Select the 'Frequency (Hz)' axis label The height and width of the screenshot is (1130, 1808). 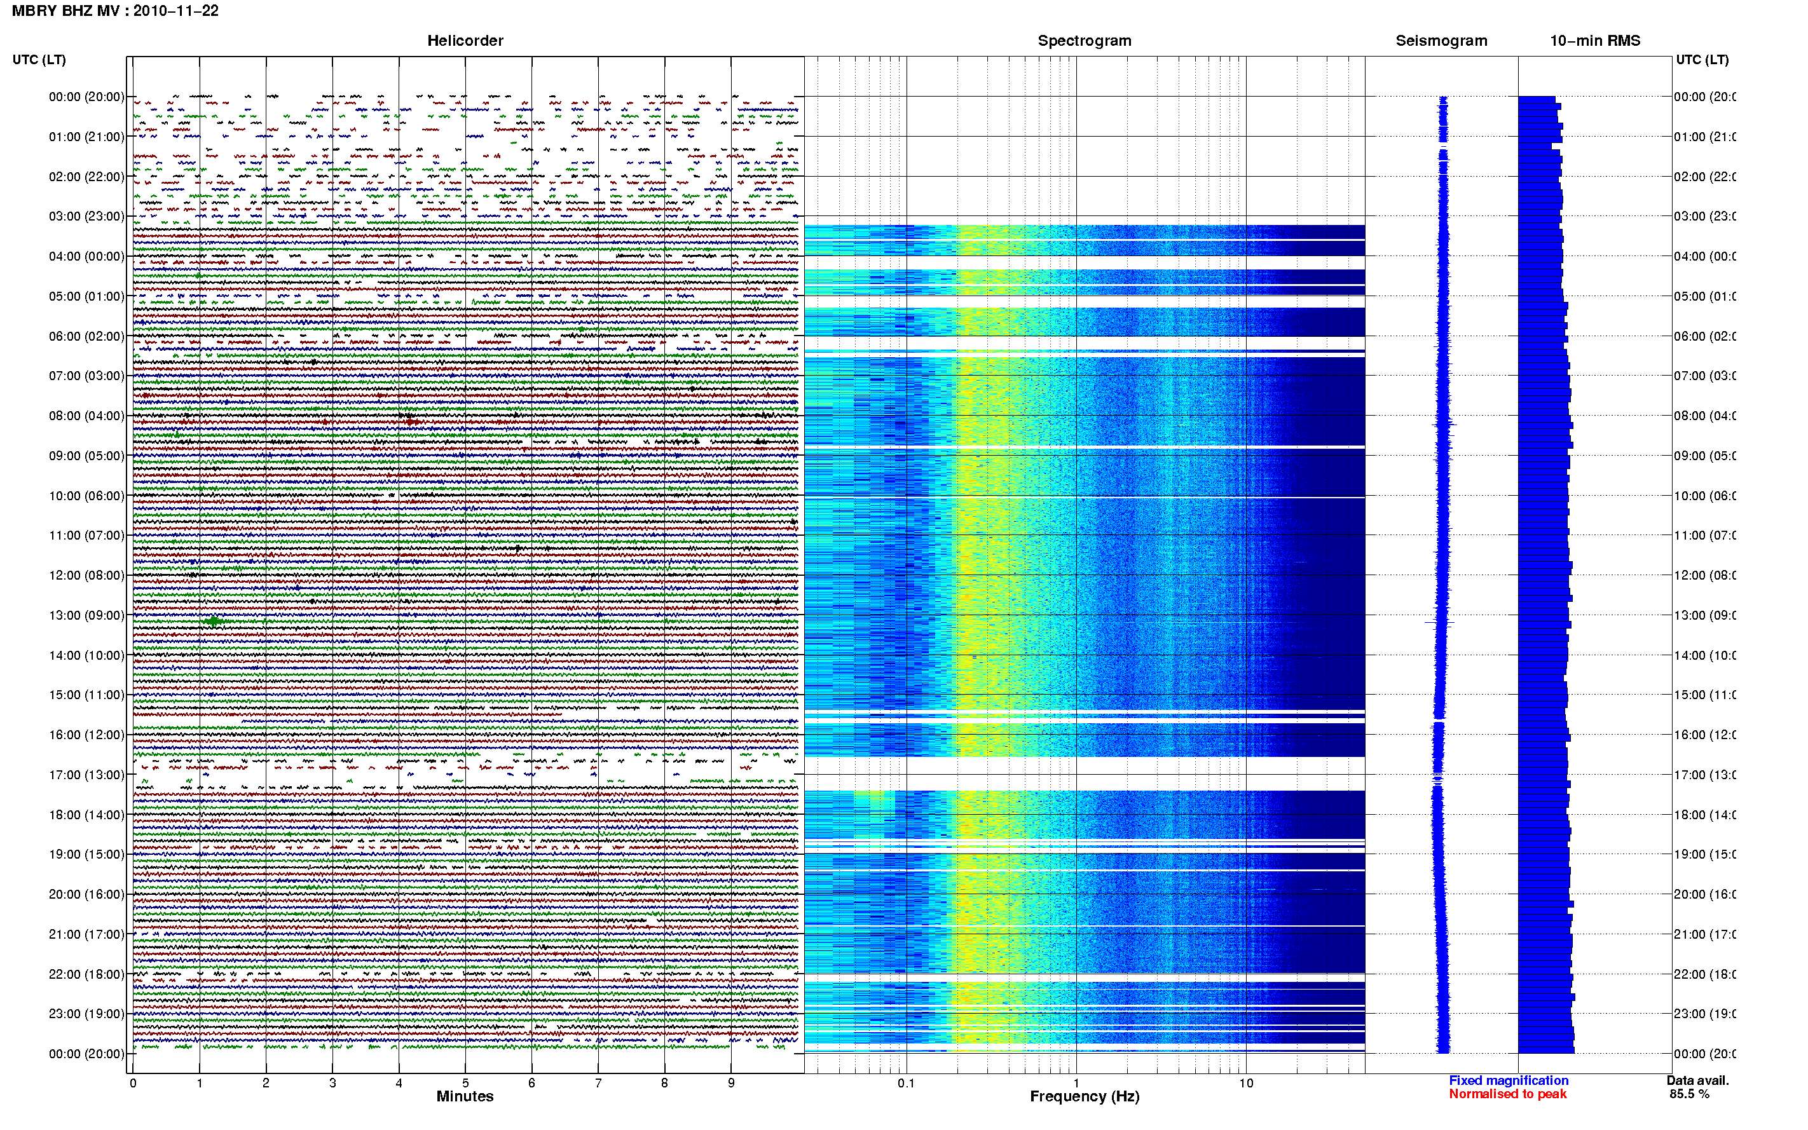click(1085, 1096)
